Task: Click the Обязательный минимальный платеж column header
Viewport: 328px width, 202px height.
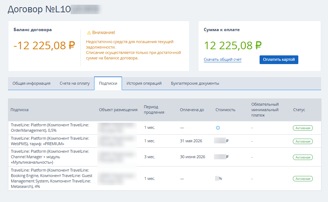Action: pos(265,110)
